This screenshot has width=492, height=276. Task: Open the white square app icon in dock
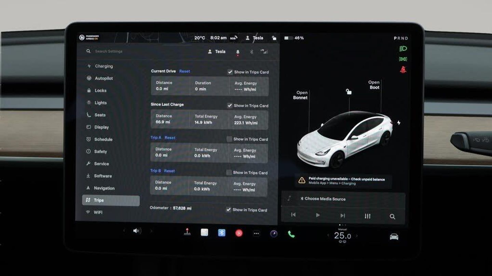(204, 233)
